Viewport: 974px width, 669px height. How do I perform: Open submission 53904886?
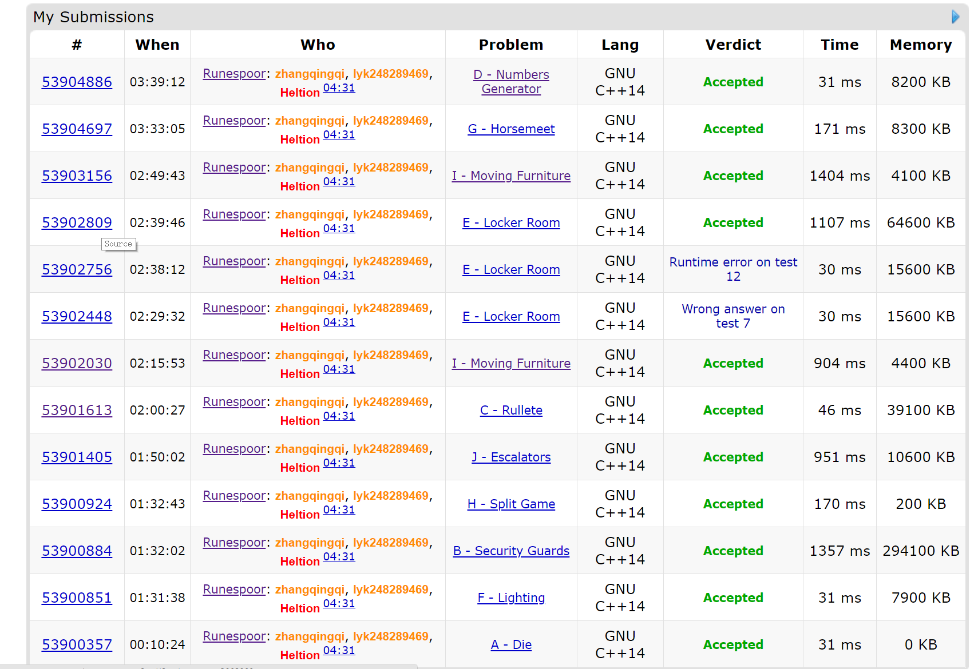click(x=77, y=82)
